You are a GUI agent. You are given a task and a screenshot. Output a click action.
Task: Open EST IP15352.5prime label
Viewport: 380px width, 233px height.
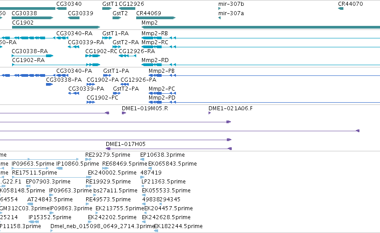pos(50,217)
